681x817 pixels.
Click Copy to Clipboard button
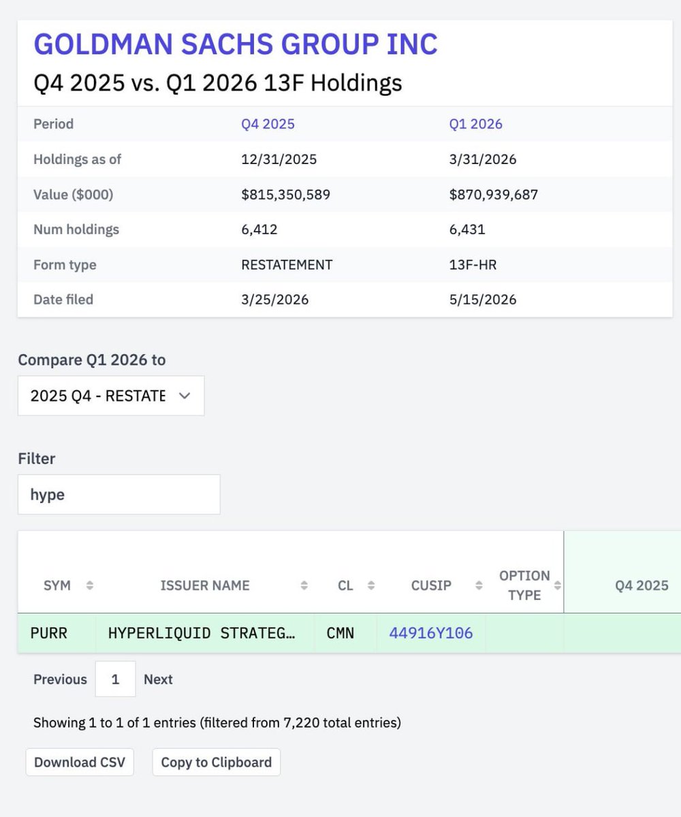pyautogui.click(x=216, y=762)
